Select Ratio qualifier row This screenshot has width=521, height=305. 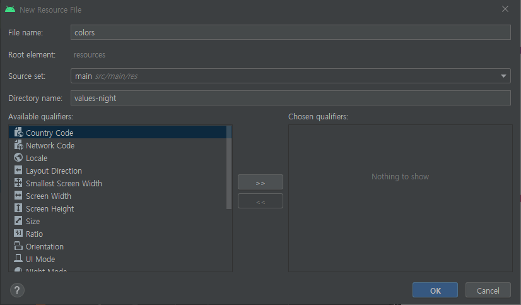[x=117, y=234]
